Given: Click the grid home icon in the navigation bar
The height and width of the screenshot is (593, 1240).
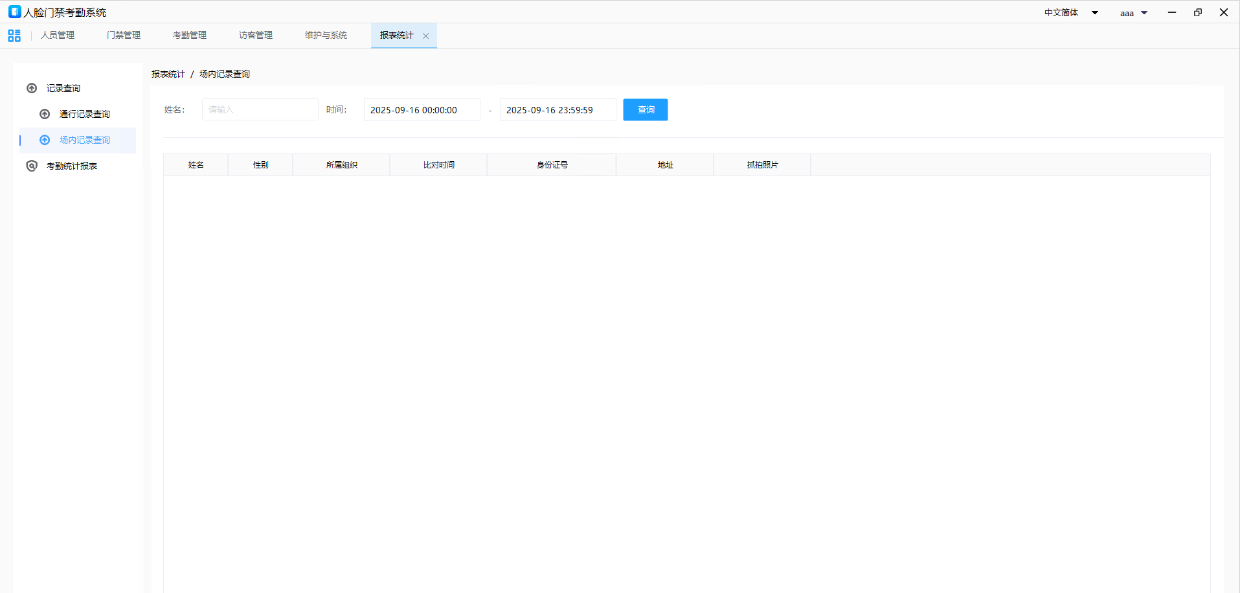Looking at the screenshot, I should 14,36.
